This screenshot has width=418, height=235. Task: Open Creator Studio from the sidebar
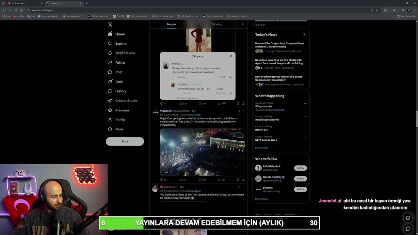click(x=122, y=101)
